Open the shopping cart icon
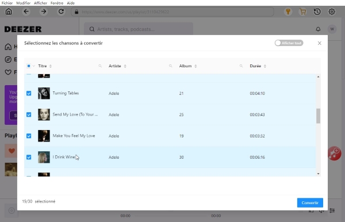This screenshot has height=222, width=345. tap(303, 12)
